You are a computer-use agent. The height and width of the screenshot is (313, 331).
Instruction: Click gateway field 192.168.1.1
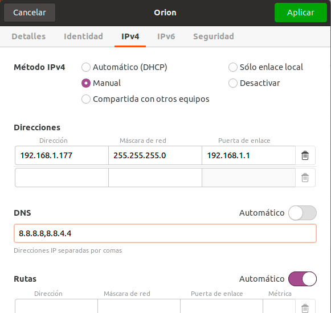click(248, 155)
